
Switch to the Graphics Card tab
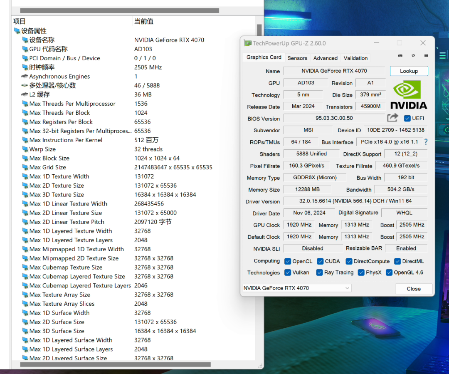(x=264, y=57)
